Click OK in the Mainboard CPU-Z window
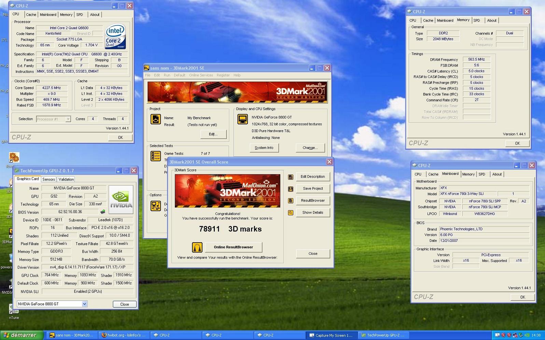The height and width of the screenshot is (340, 545). [x=522, y=297]
